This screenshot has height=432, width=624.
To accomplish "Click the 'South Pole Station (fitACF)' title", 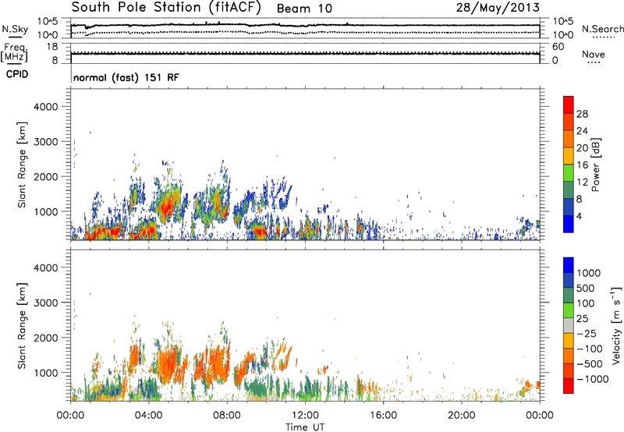I will 166,7.
